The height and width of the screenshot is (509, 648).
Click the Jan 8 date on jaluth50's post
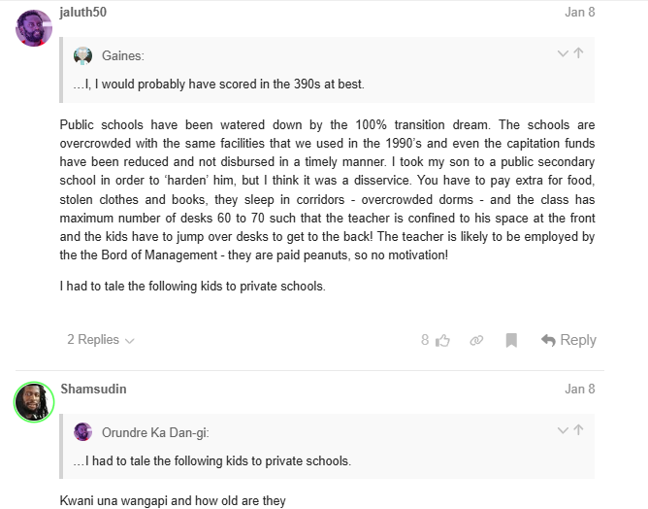coord(579,13)
